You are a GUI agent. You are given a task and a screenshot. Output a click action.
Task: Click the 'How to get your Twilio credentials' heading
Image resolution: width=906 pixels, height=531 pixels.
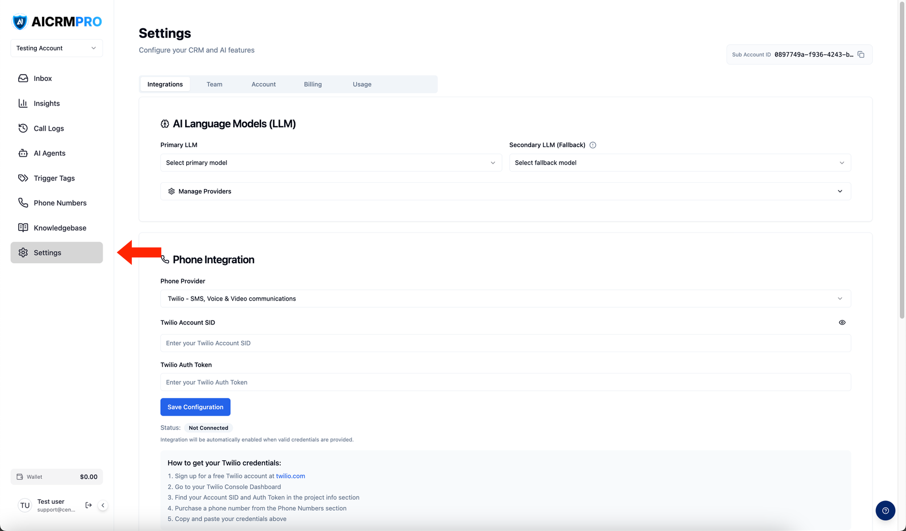point(224,463)
